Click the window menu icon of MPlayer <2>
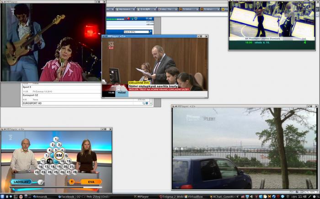This screenshot has width=320, height=199. coord(173,106)
